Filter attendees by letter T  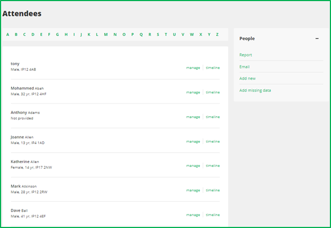coord(166,34)
